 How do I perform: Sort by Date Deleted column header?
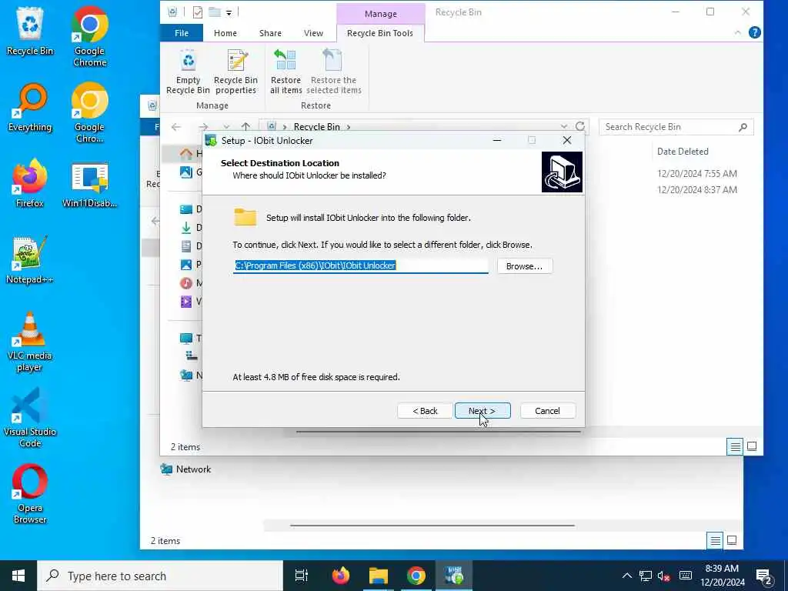coord(683,152)
